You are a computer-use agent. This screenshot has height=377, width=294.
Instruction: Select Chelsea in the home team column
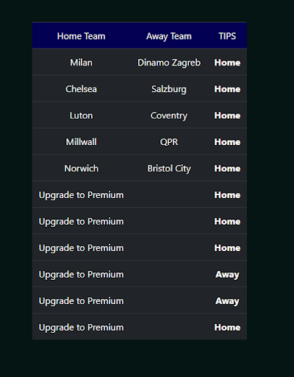[81, 89]
